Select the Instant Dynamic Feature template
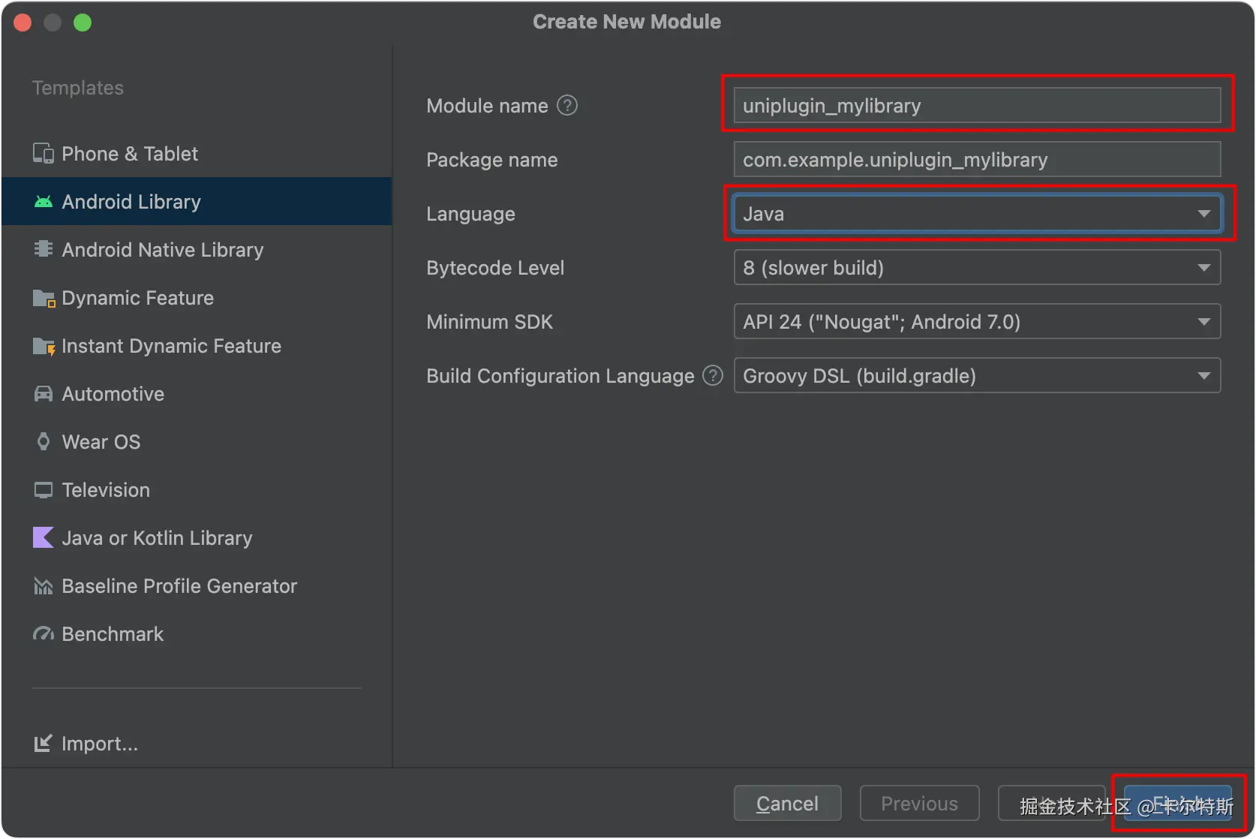The image size is (1256, 839). (171, 346)
